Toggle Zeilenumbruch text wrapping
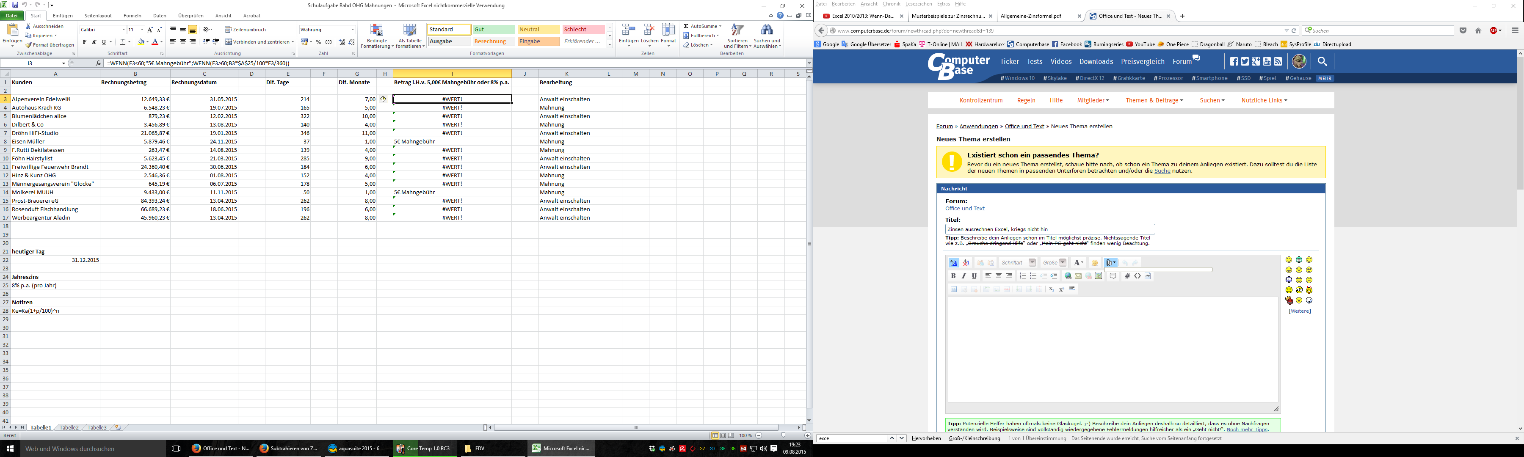This screenshot has width=1524, height=457. pyautogui.click(x=246, y=30)
